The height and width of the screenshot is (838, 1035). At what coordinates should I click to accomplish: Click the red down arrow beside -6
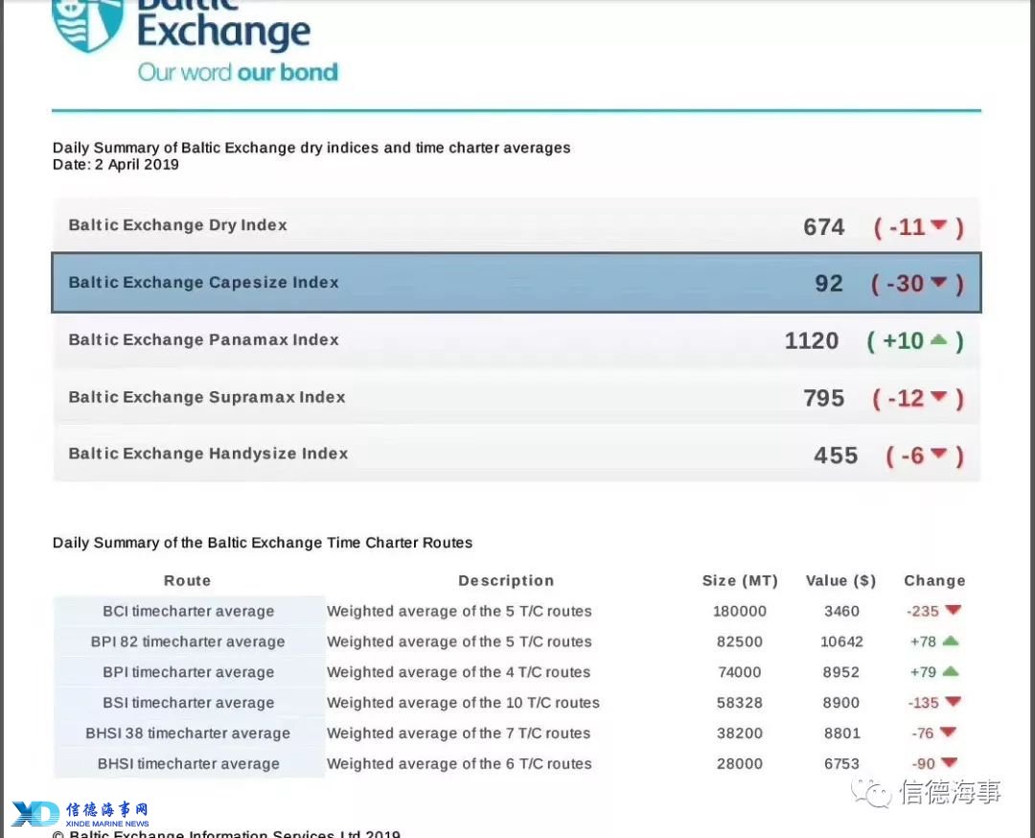pos(938,453)
